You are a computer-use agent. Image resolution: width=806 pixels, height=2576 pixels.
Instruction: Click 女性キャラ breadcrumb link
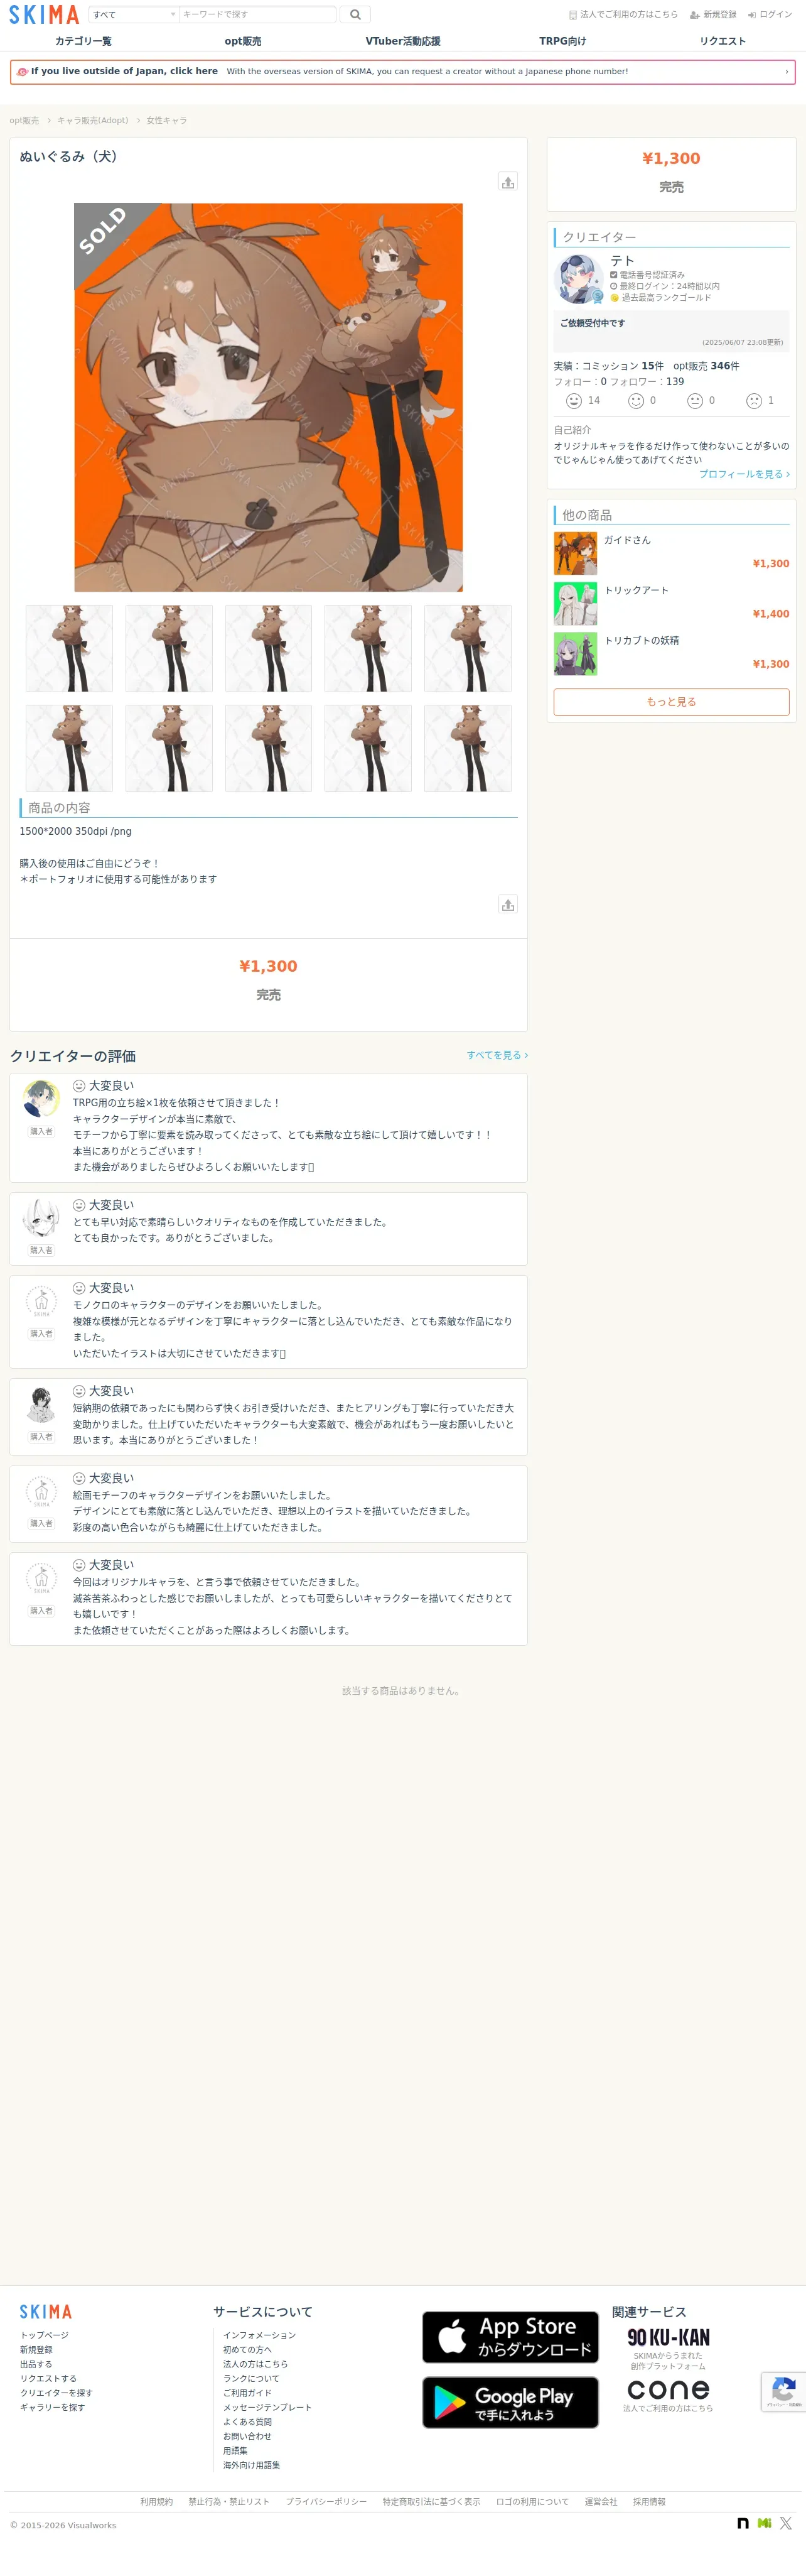pyautogui.click(x=167, y=120)
